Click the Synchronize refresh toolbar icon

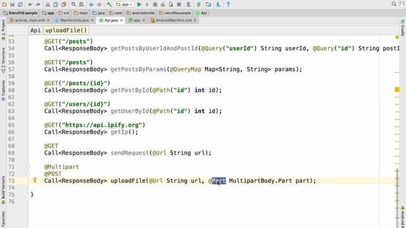[20, 4]
